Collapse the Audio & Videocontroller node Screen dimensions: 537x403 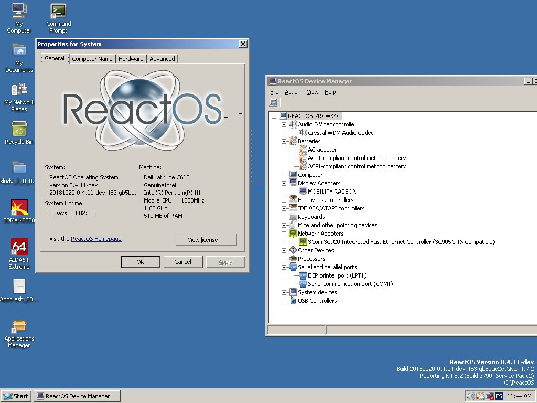coord(284,124)
